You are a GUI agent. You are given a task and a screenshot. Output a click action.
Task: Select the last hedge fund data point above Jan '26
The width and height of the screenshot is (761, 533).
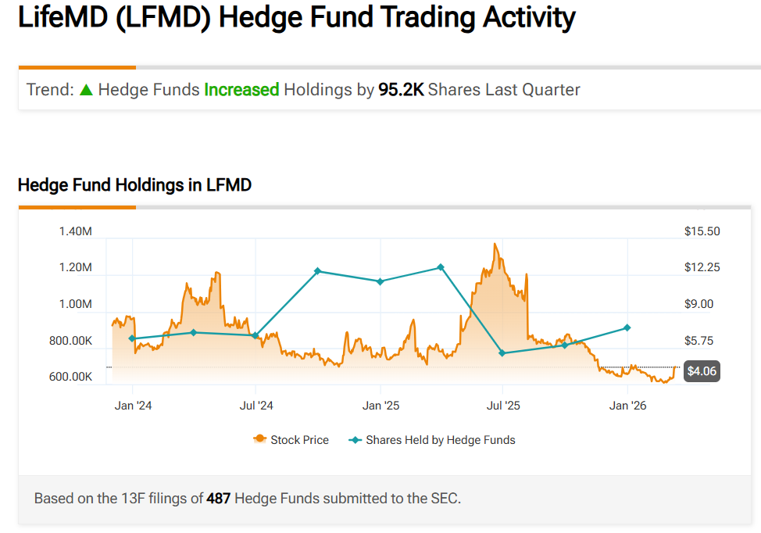tap(627, 327)
